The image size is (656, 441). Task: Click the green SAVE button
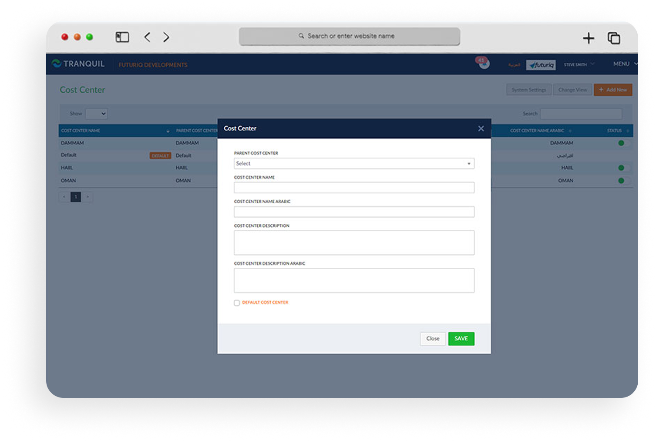click(x=461, y=339)
